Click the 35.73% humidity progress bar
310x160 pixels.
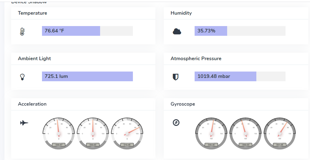coord(211,31)
